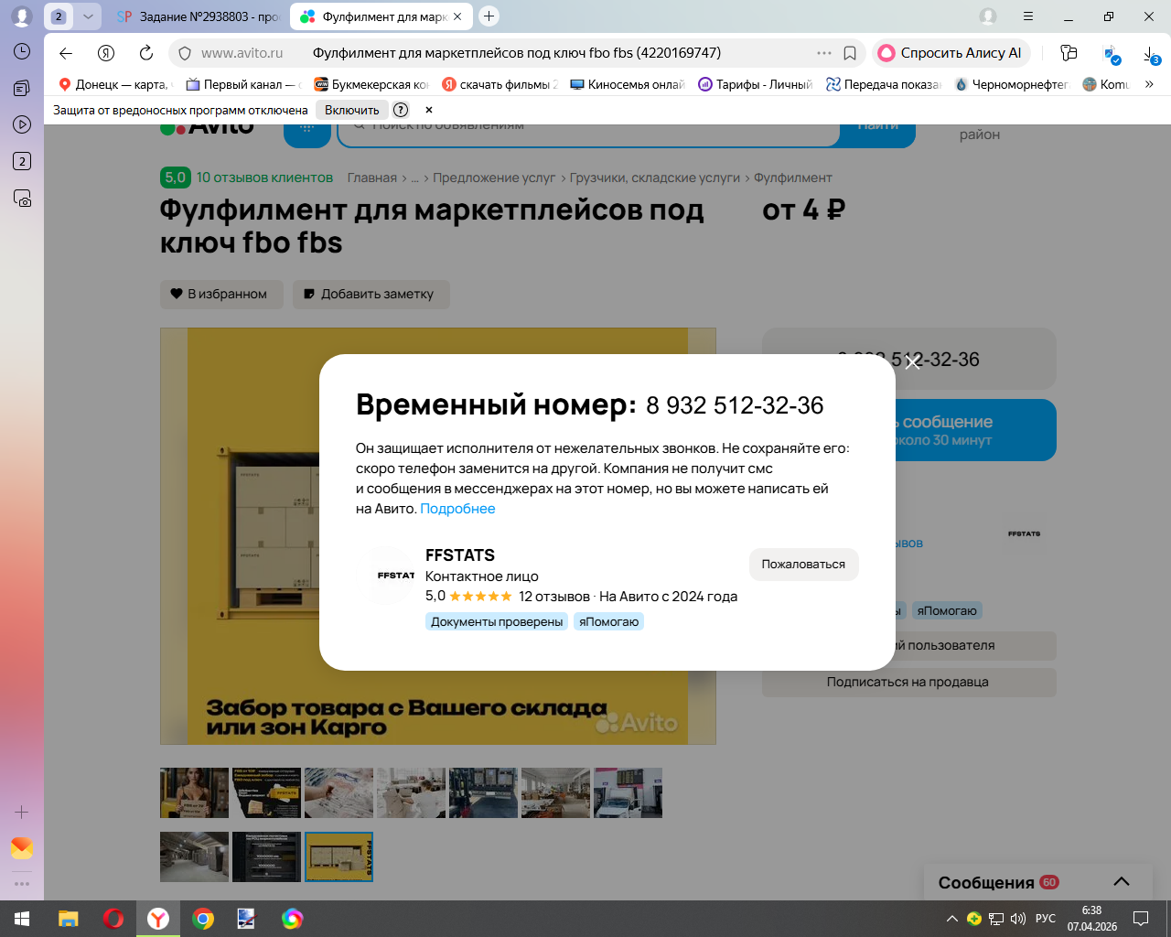1171x937 pixels.
Task: Expand the collapsed '...' breadcrumb
Action: [x=415, y=178]
